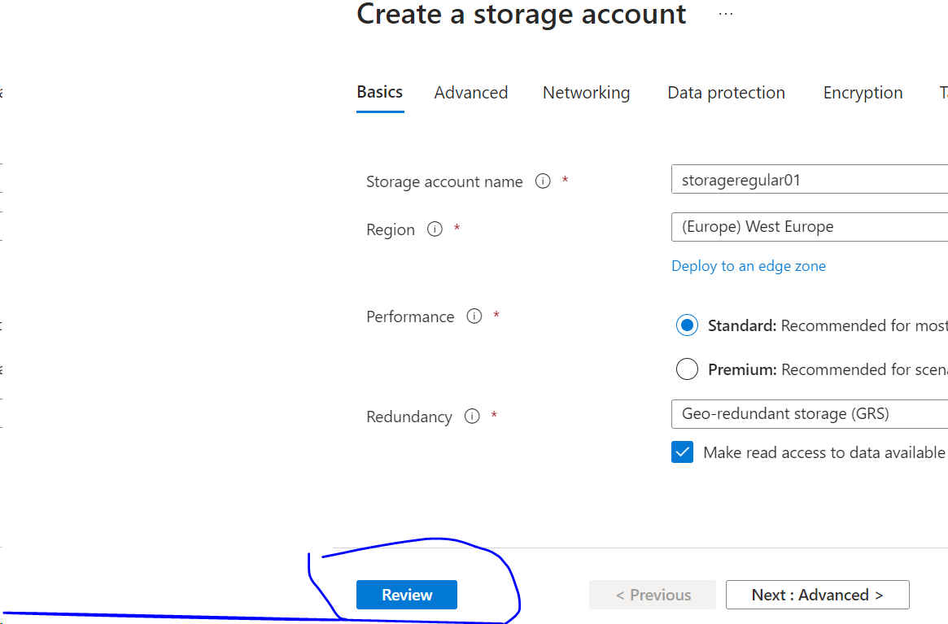Click the Next : Advanced button
948x624 pixels.
[817, 595]
